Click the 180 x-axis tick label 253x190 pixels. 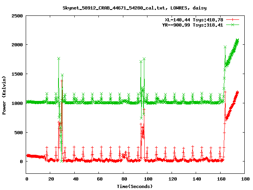pyautogui.click(x=245, y=179)
